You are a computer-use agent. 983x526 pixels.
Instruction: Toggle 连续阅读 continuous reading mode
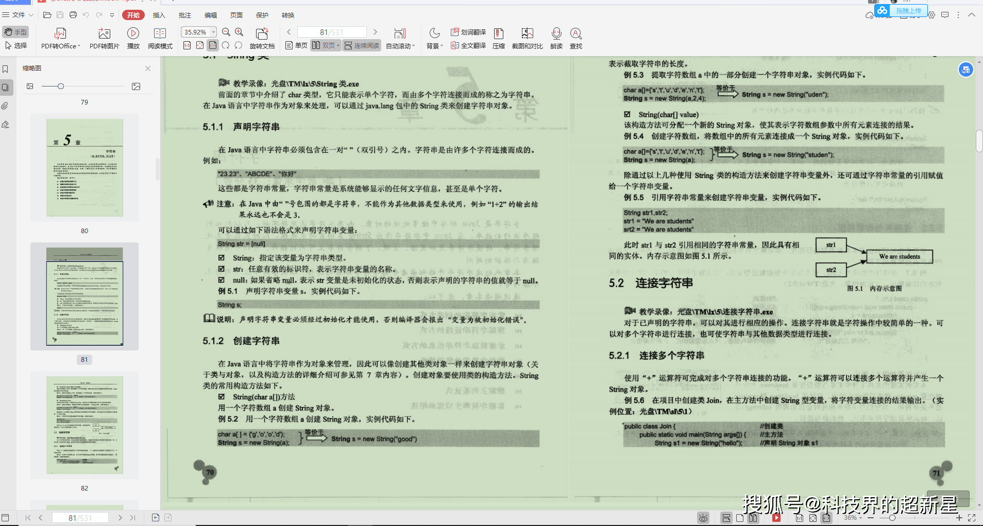tap(362, 46)
